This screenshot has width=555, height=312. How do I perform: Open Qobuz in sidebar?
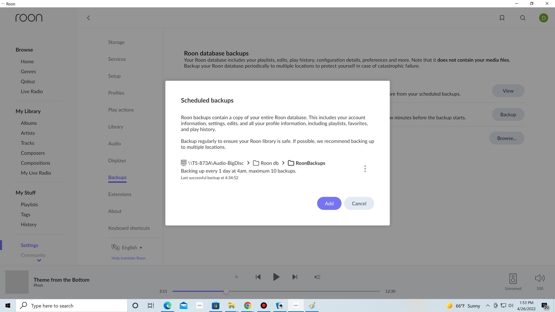[x=28, y=81]
